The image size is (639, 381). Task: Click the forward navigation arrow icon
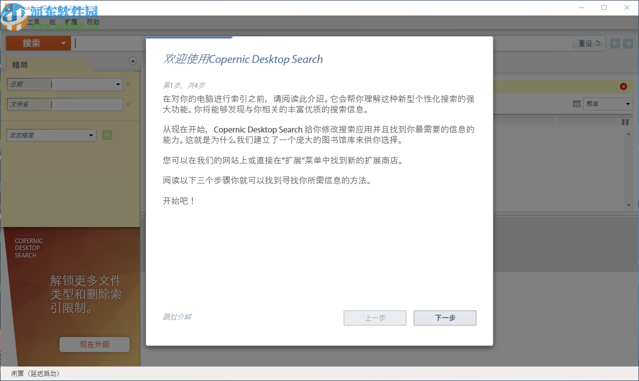[x=628, y=43]
